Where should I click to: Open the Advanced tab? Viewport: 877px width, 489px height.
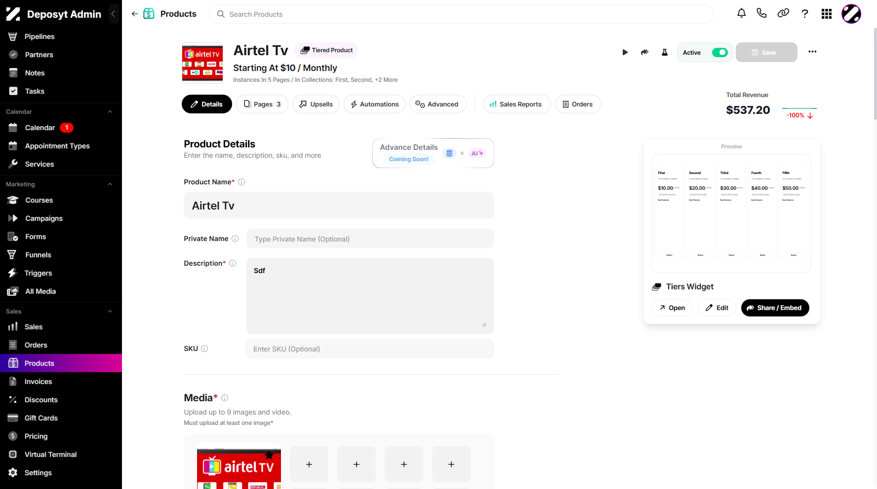438,104
